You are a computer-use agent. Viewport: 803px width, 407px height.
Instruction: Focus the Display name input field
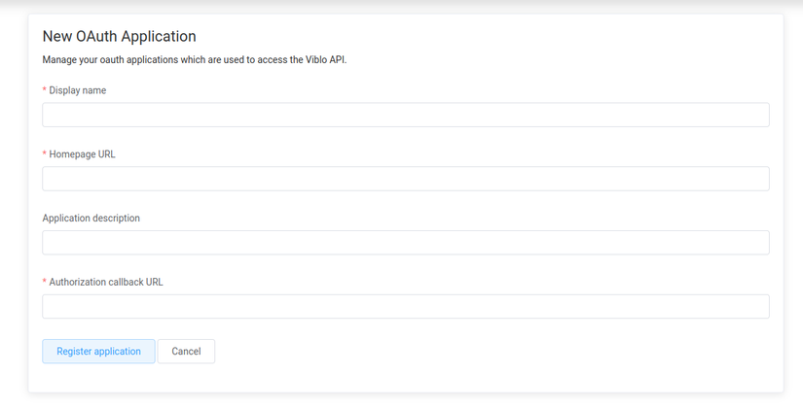(405, 115)
